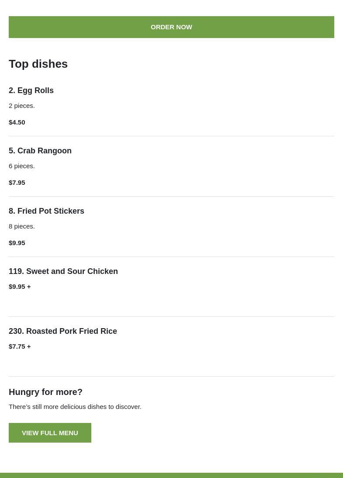Click the green footer bar
This screenshot has width=343, height=478.
171,475
